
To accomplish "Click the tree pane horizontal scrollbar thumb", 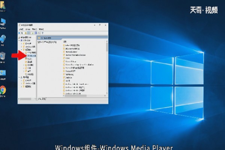I will (25, 99).
